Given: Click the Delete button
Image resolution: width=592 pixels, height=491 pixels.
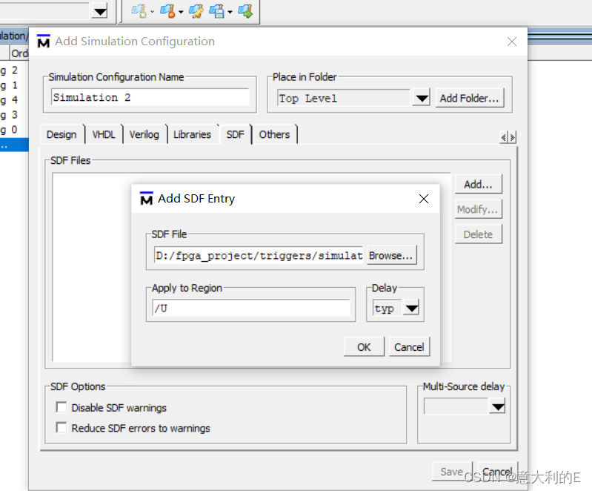Looking at the screenshot, I should pyautogui.click(x=479, y=234).
